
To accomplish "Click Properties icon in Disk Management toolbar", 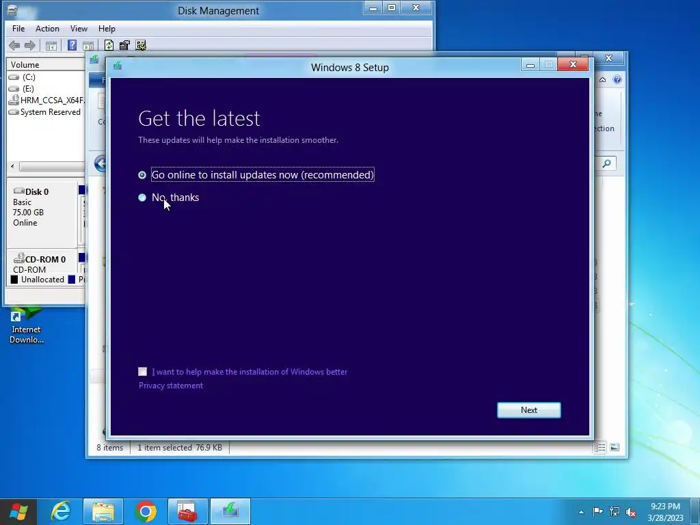I will click(x=124, y=45).
